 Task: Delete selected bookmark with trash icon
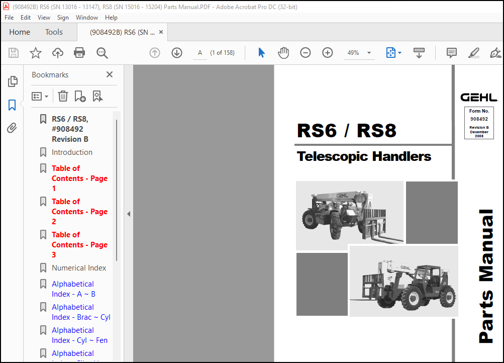click(63, 96)
